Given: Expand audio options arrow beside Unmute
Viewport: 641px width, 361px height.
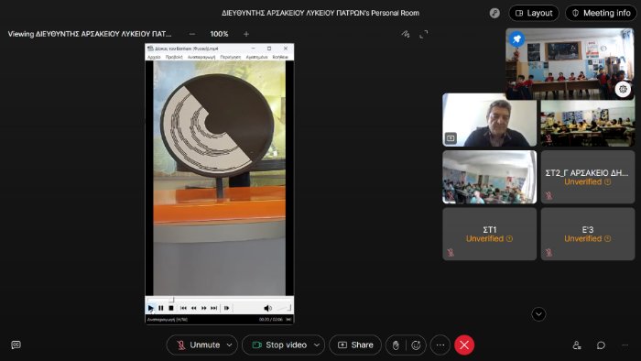Looking at the screenshot, I should [x=230, y=345].
